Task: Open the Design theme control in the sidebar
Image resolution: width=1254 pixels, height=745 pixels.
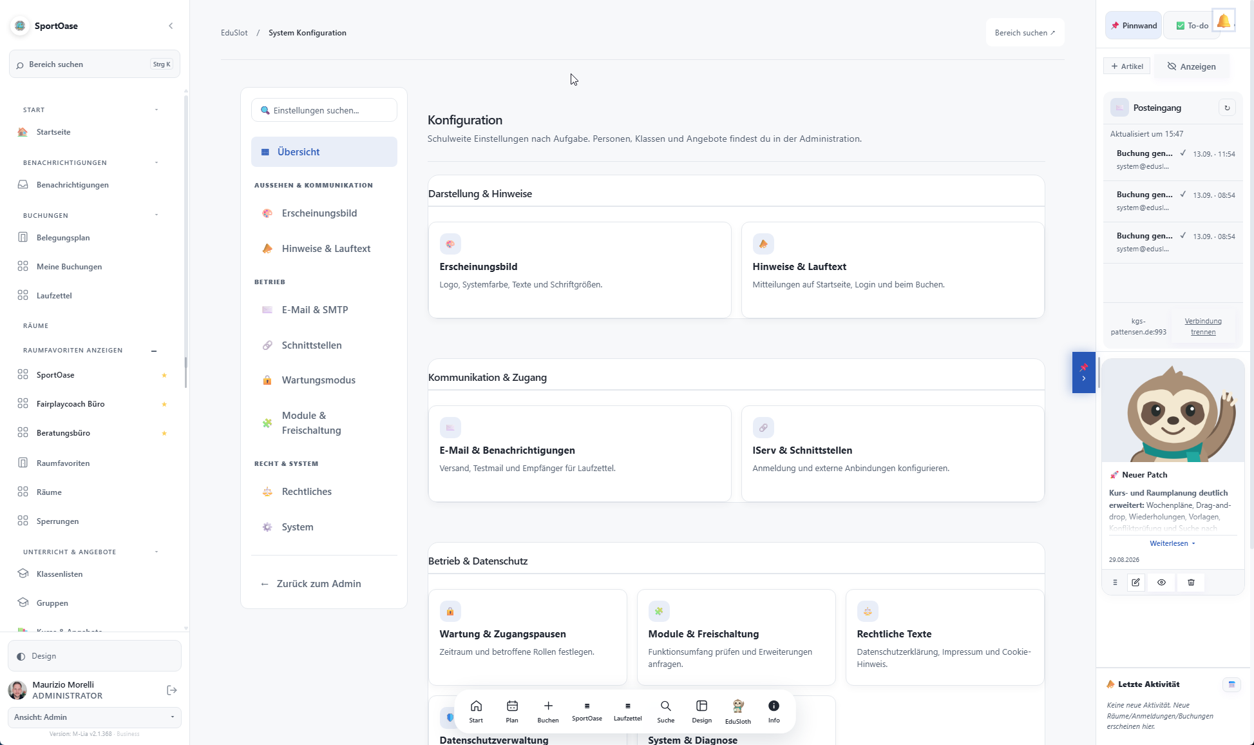Action: click(x=95, y=656)
